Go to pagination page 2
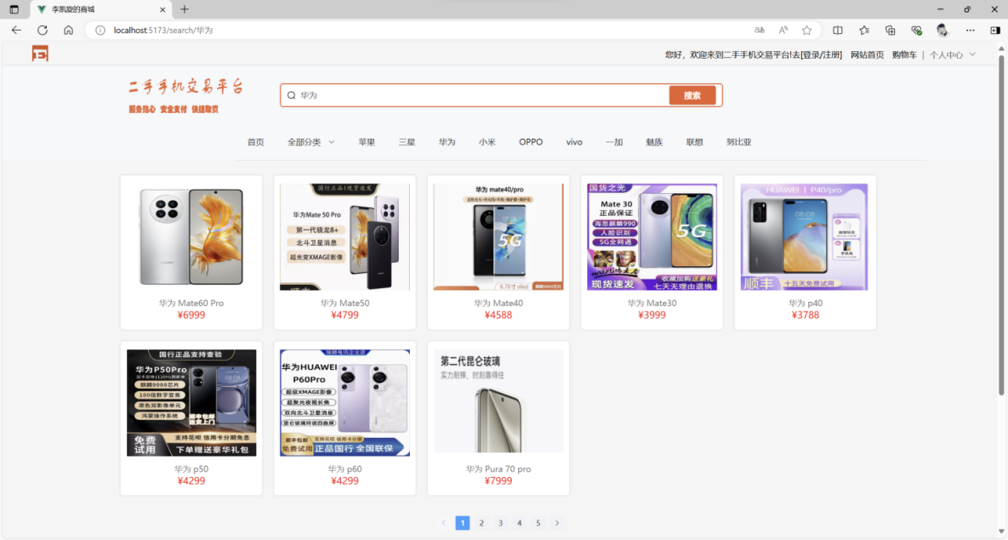The height and width of the screenshot is (540, 1008). point(481,523)
